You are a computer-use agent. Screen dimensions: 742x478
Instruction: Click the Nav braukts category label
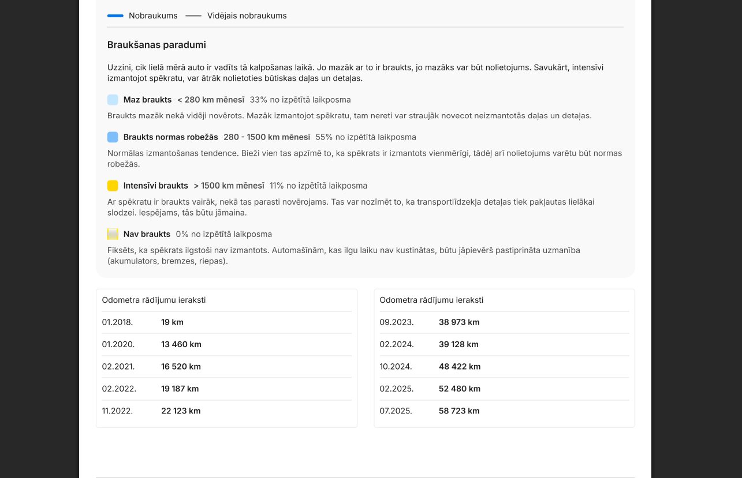[147, 234]
